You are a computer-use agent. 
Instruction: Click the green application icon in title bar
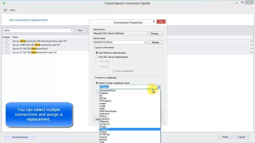pos(4,3)
